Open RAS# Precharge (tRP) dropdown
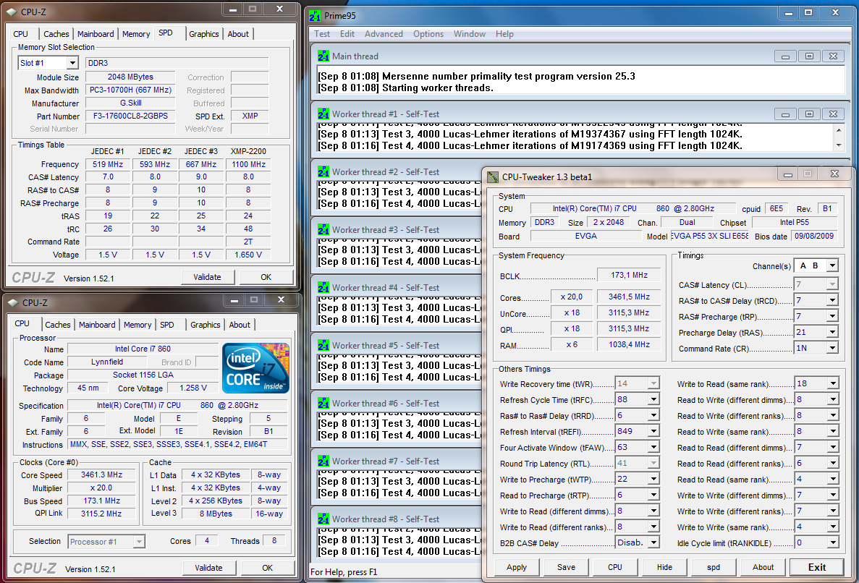Image resolution: width=859 pixels, height=583 pixels. pos(832,316)
